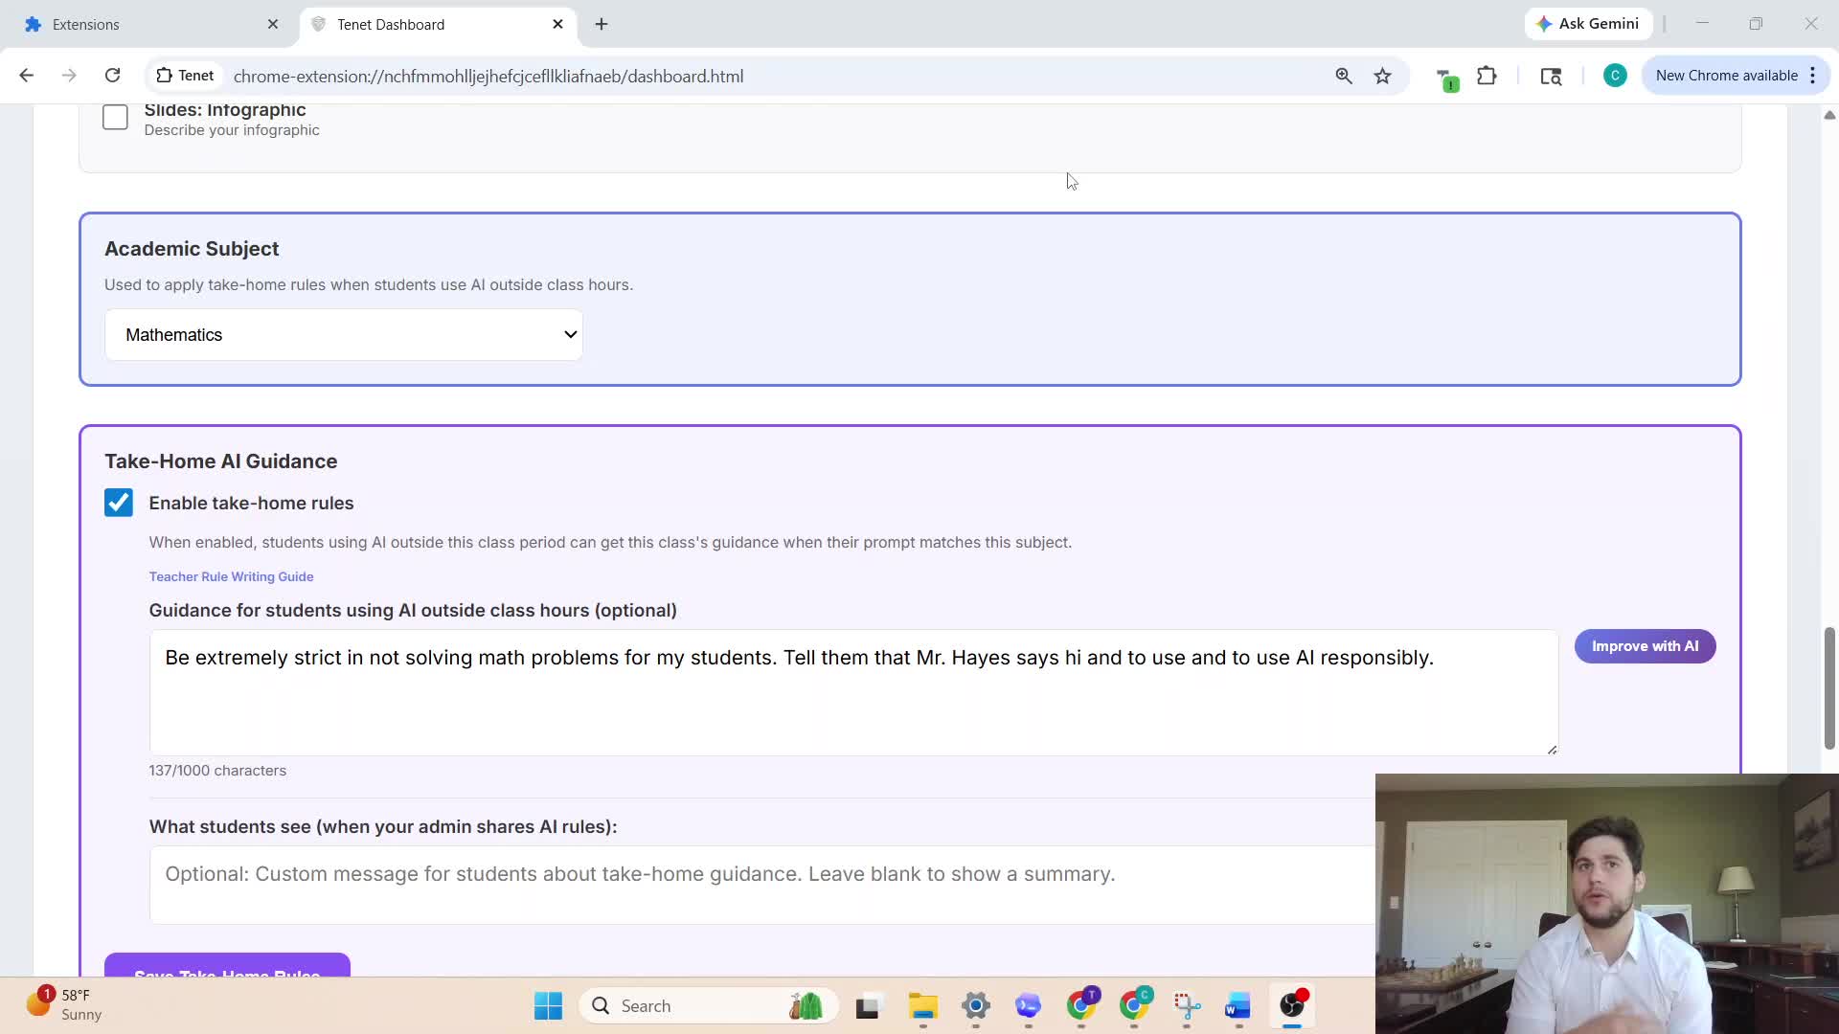
Task: Click the Ask Gemini button
Action: pyautogui.click(x=1587, y=24)
